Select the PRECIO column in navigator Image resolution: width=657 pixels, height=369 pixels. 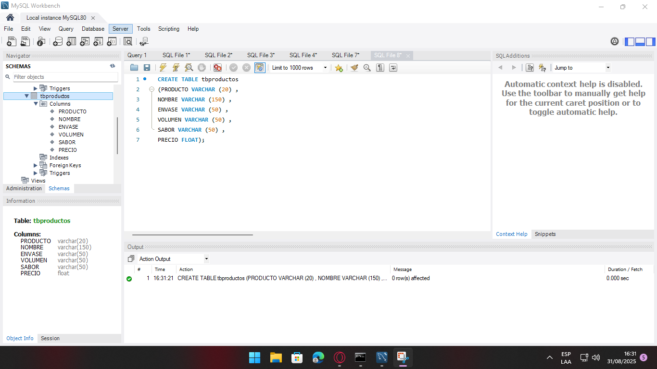tap(68, 150)
